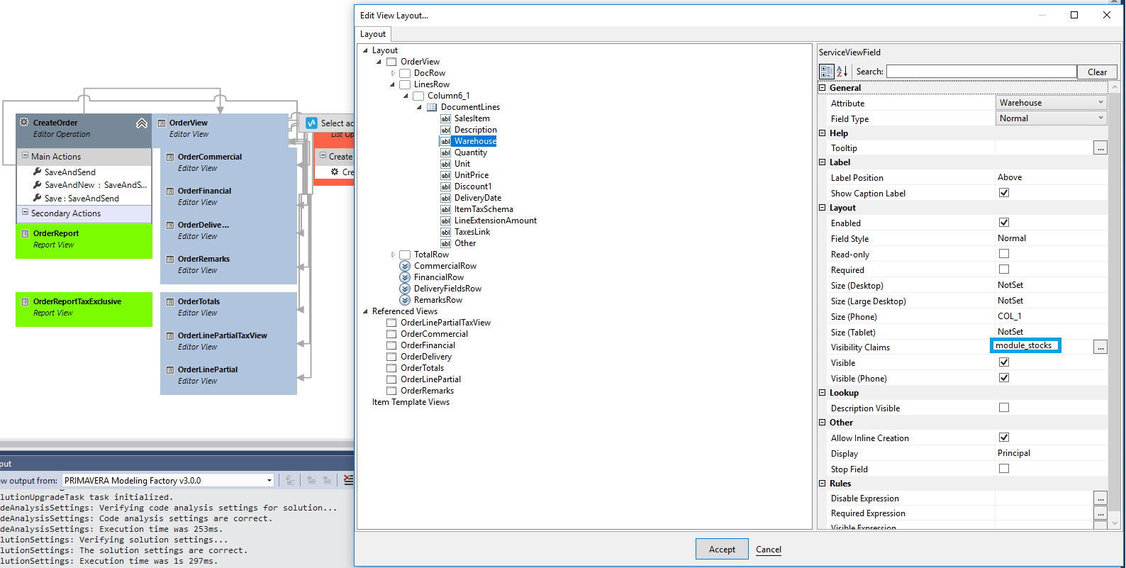Click the Cancel button
This screenshot has width=1126, height=568.
[x=769, y=550]
